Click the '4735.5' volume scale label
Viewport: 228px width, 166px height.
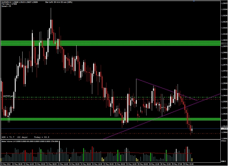(224, 141)
